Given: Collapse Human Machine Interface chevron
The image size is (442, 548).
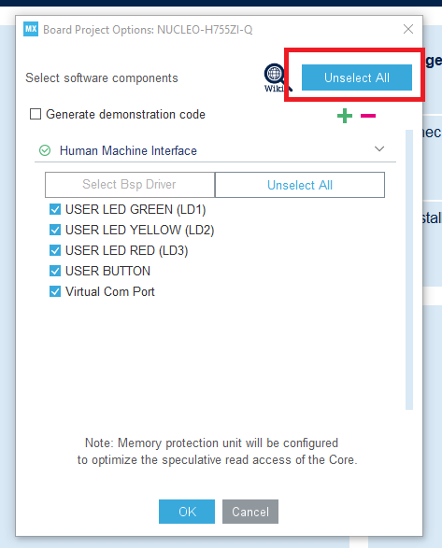Looking at the screenshot, I should click(379, 148).
